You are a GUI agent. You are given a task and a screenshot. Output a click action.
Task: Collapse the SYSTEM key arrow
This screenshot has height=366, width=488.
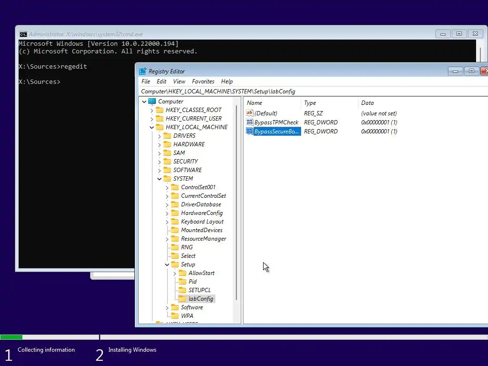(159, 179)
